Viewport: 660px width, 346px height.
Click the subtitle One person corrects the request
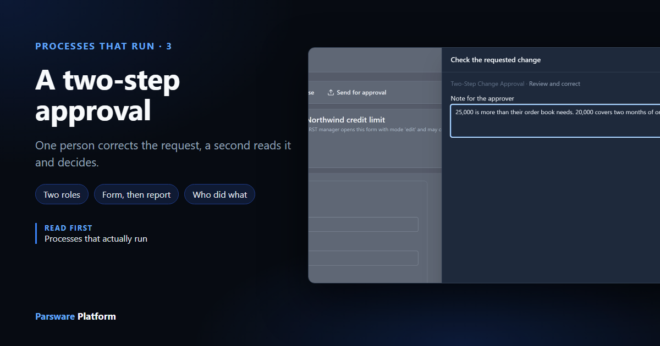tap(163, 154)
